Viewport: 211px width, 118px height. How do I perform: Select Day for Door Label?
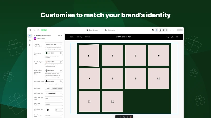tap(48, 88)
